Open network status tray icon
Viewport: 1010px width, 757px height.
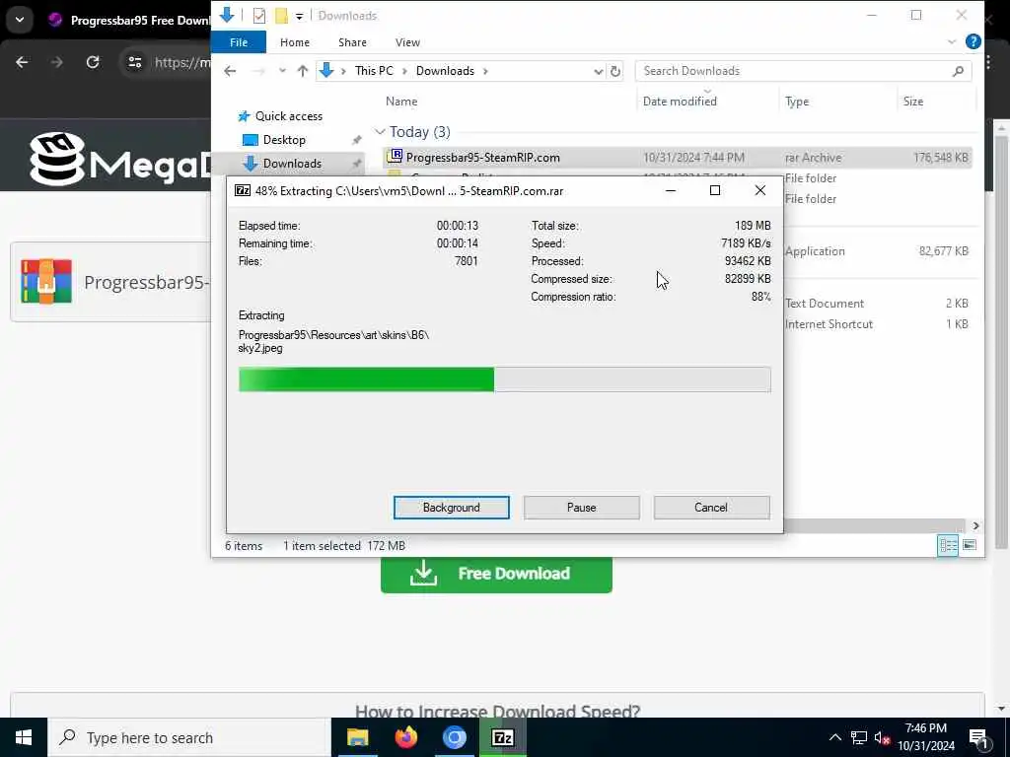click(x=859, y=737)
